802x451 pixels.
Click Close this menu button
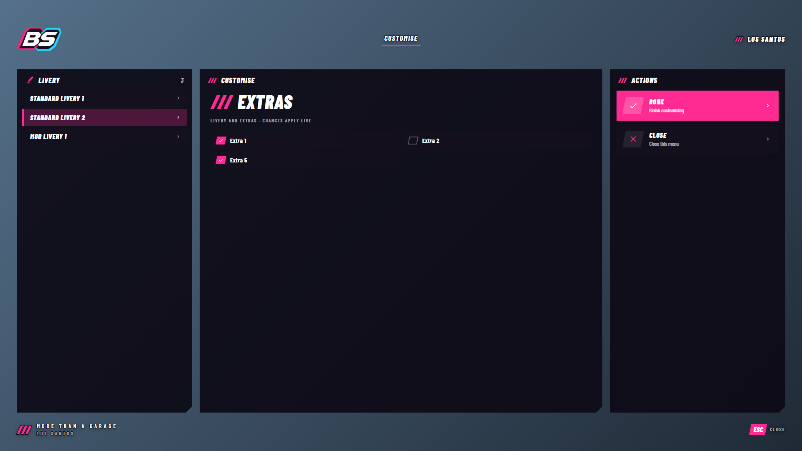698,139
